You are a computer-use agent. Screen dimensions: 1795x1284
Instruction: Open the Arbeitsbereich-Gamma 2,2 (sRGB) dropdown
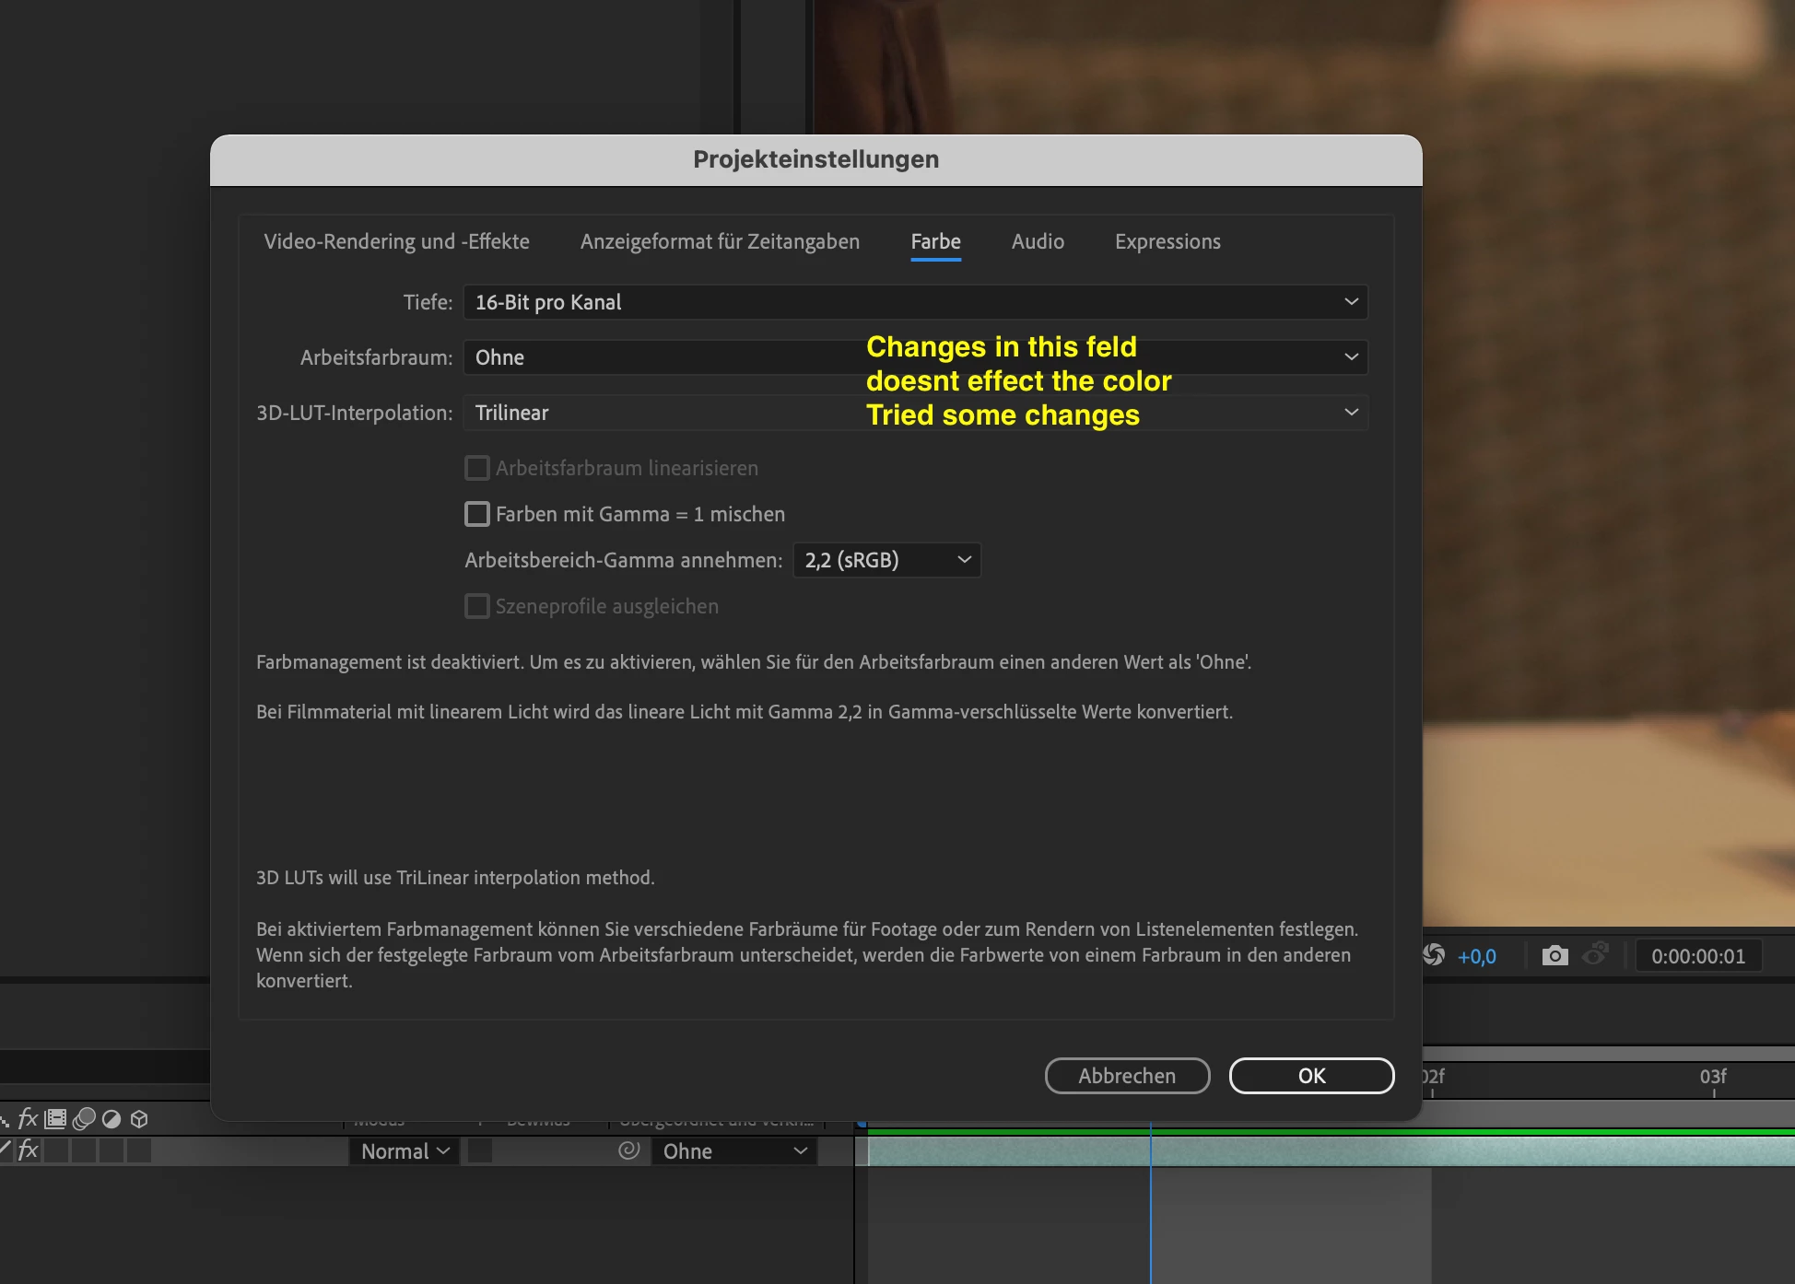click(x=886, y=560)
